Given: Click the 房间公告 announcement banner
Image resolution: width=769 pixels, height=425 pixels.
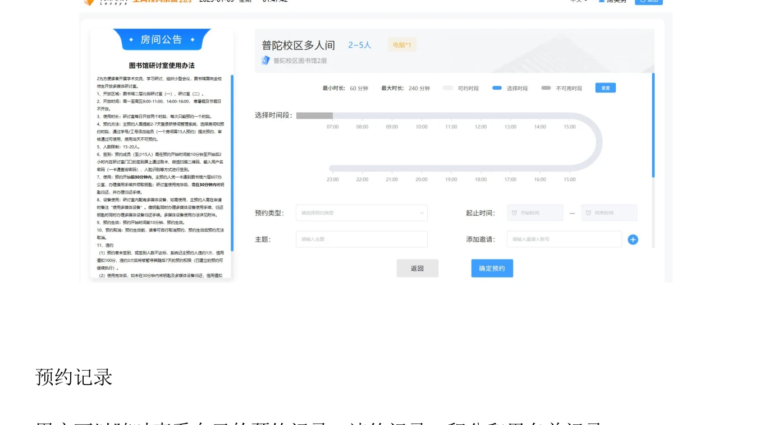Looking at the screenshot, I should click(x=162, y=39).
